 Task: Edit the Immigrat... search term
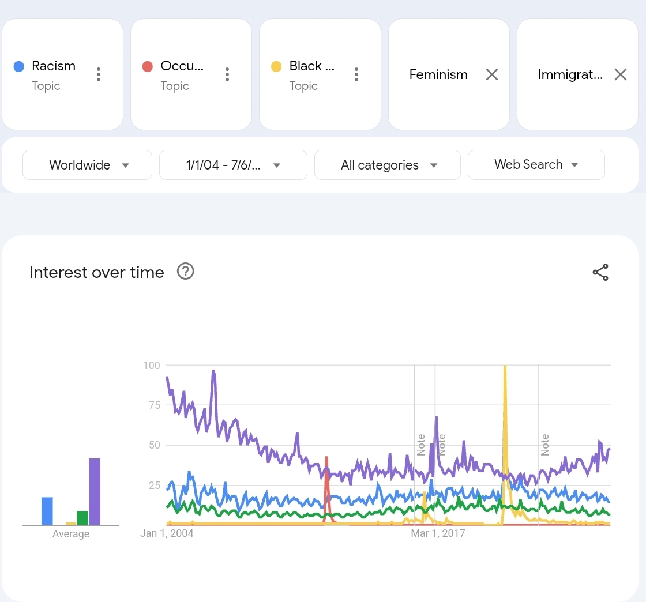(570, 74)
